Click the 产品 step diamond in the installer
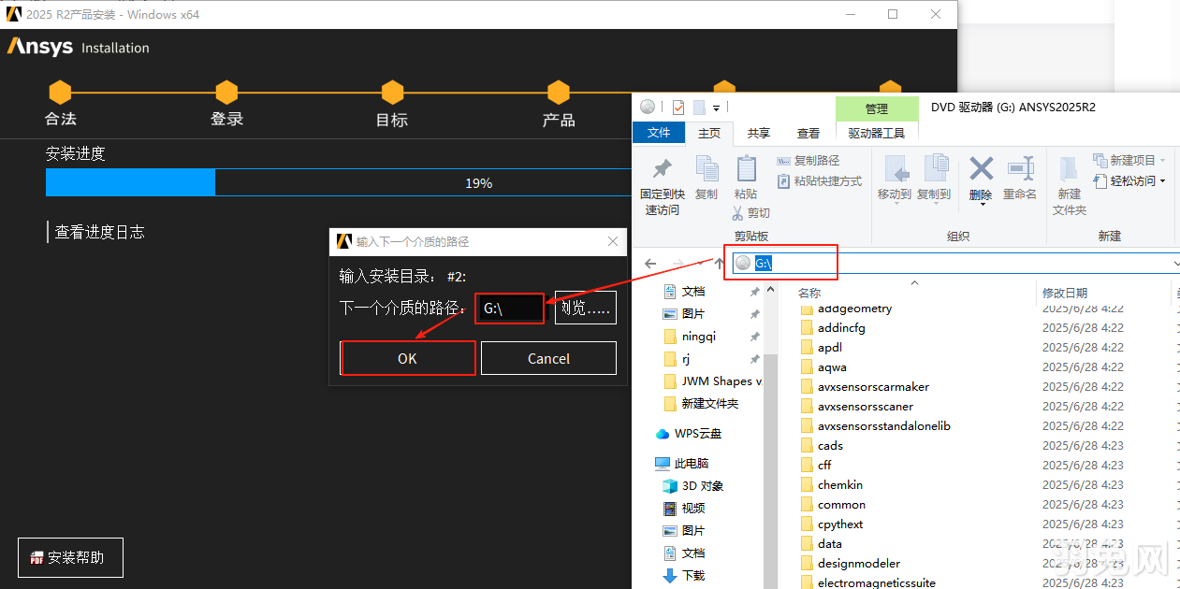Image resolution: width=1180 pixels, height=589 pixels. click(558, 93)
